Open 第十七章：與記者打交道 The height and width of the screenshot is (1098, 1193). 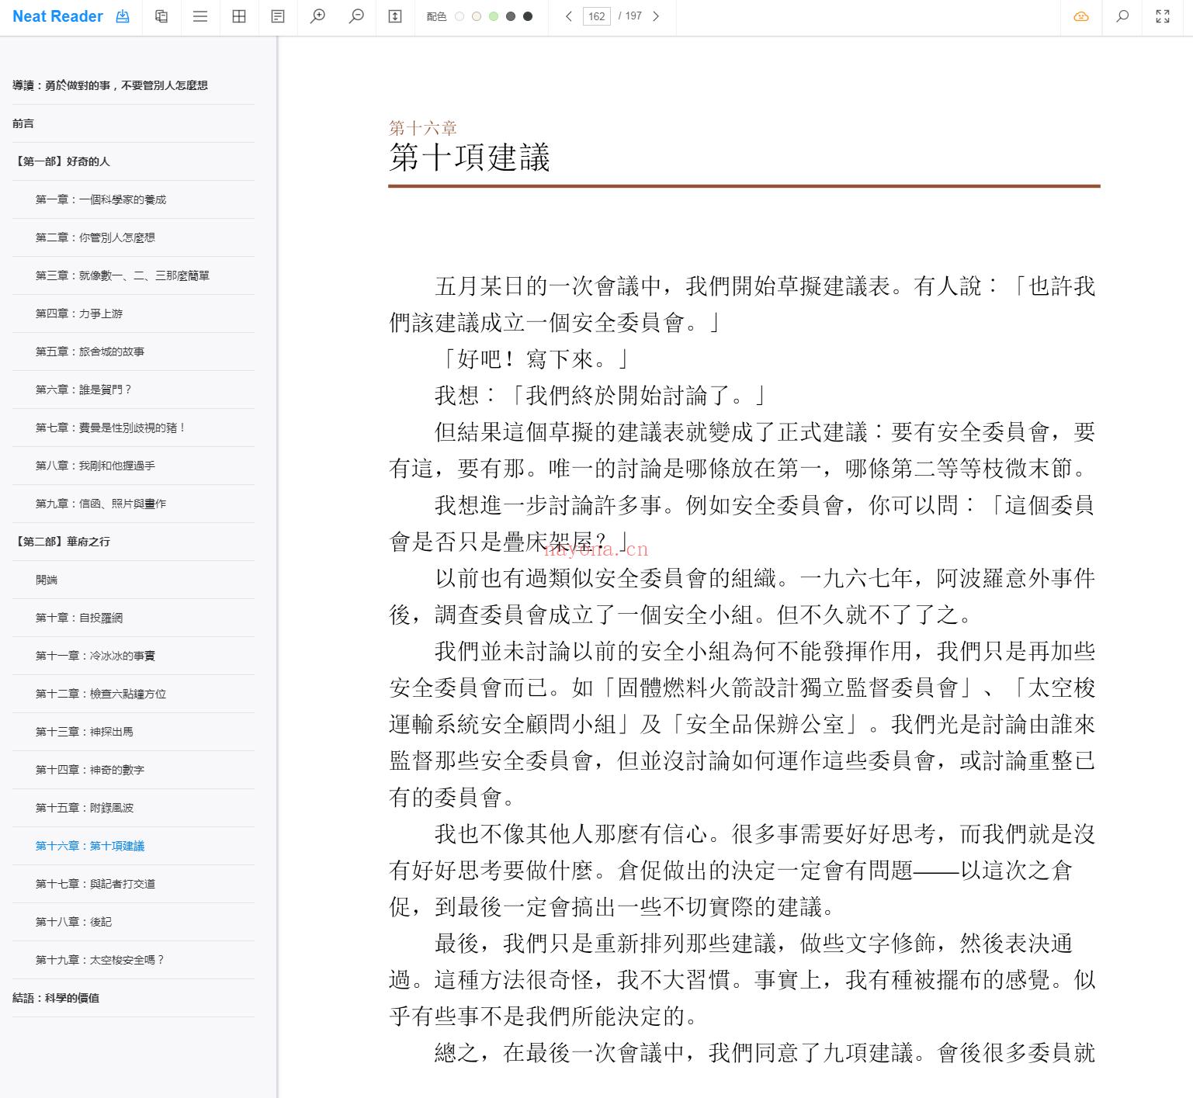point(95,884)
